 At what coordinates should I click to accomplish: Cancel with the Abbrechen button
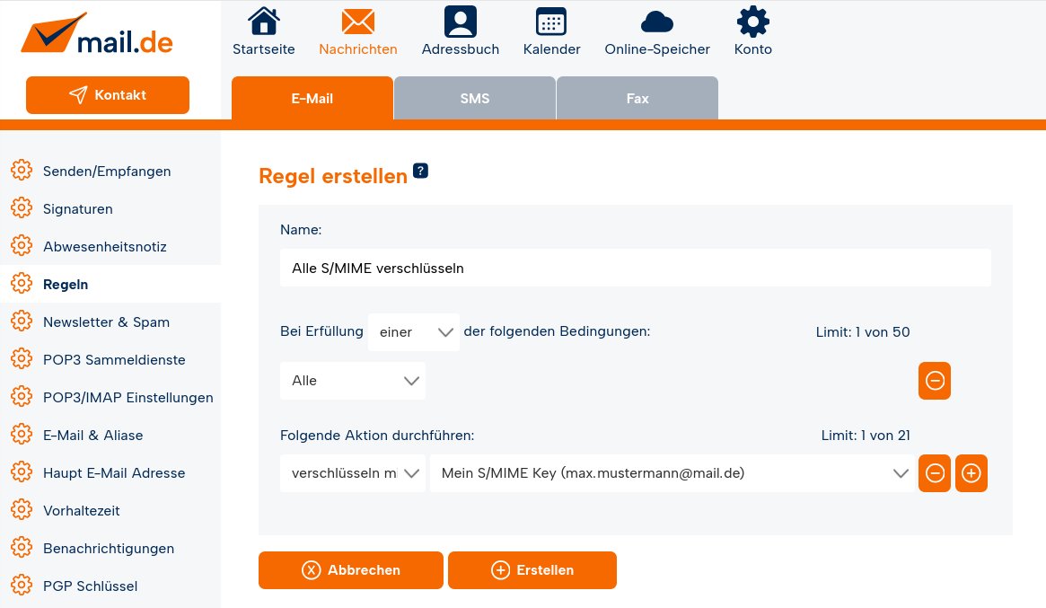click(350, 570)
